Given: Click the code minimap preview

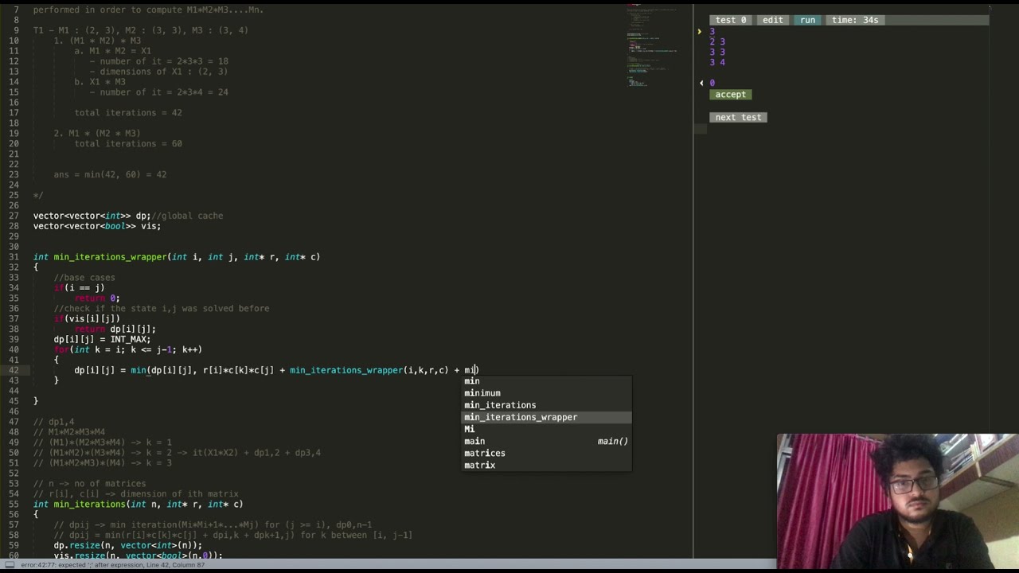Looking at the screenshot, I should (653, 44).
